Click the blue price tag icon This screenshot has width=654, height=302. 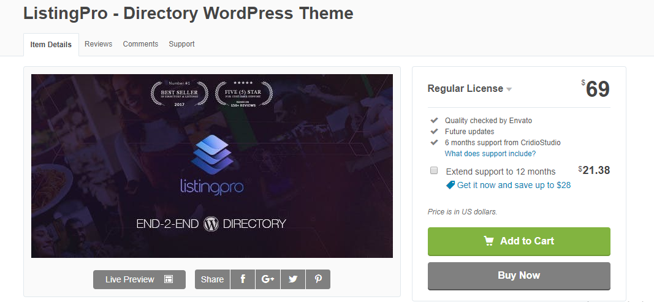[451, 185]
